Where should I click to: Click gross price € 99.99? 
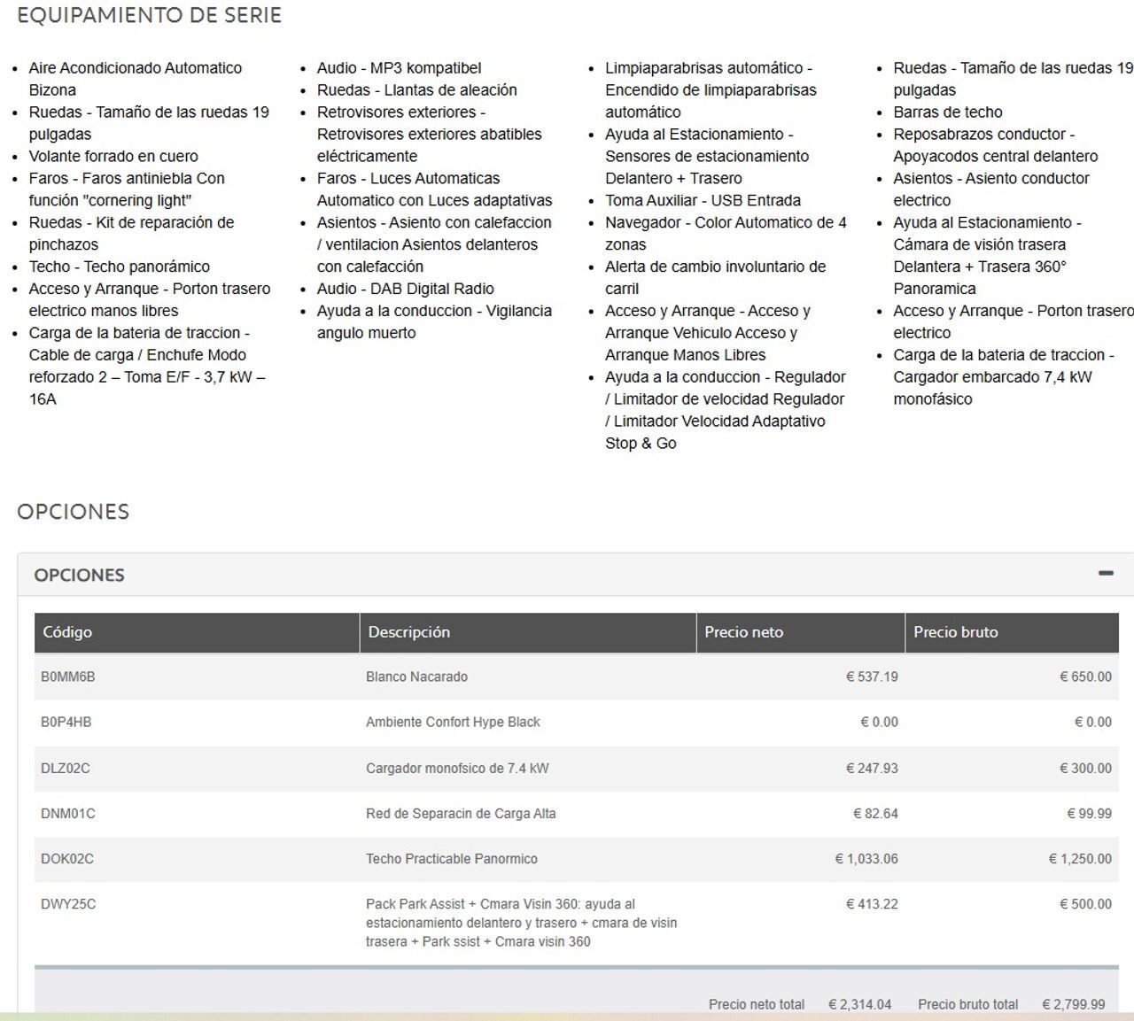(x=1089, y=814)
